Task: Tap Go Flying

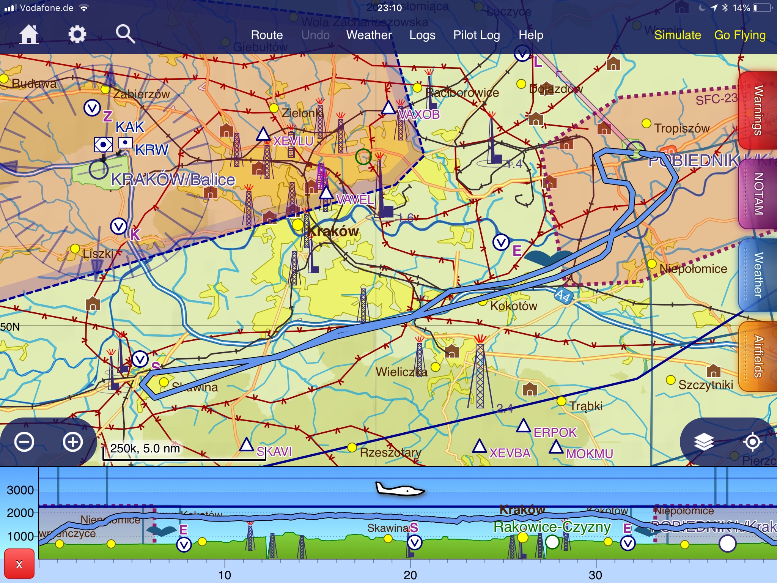Action: 740,35
